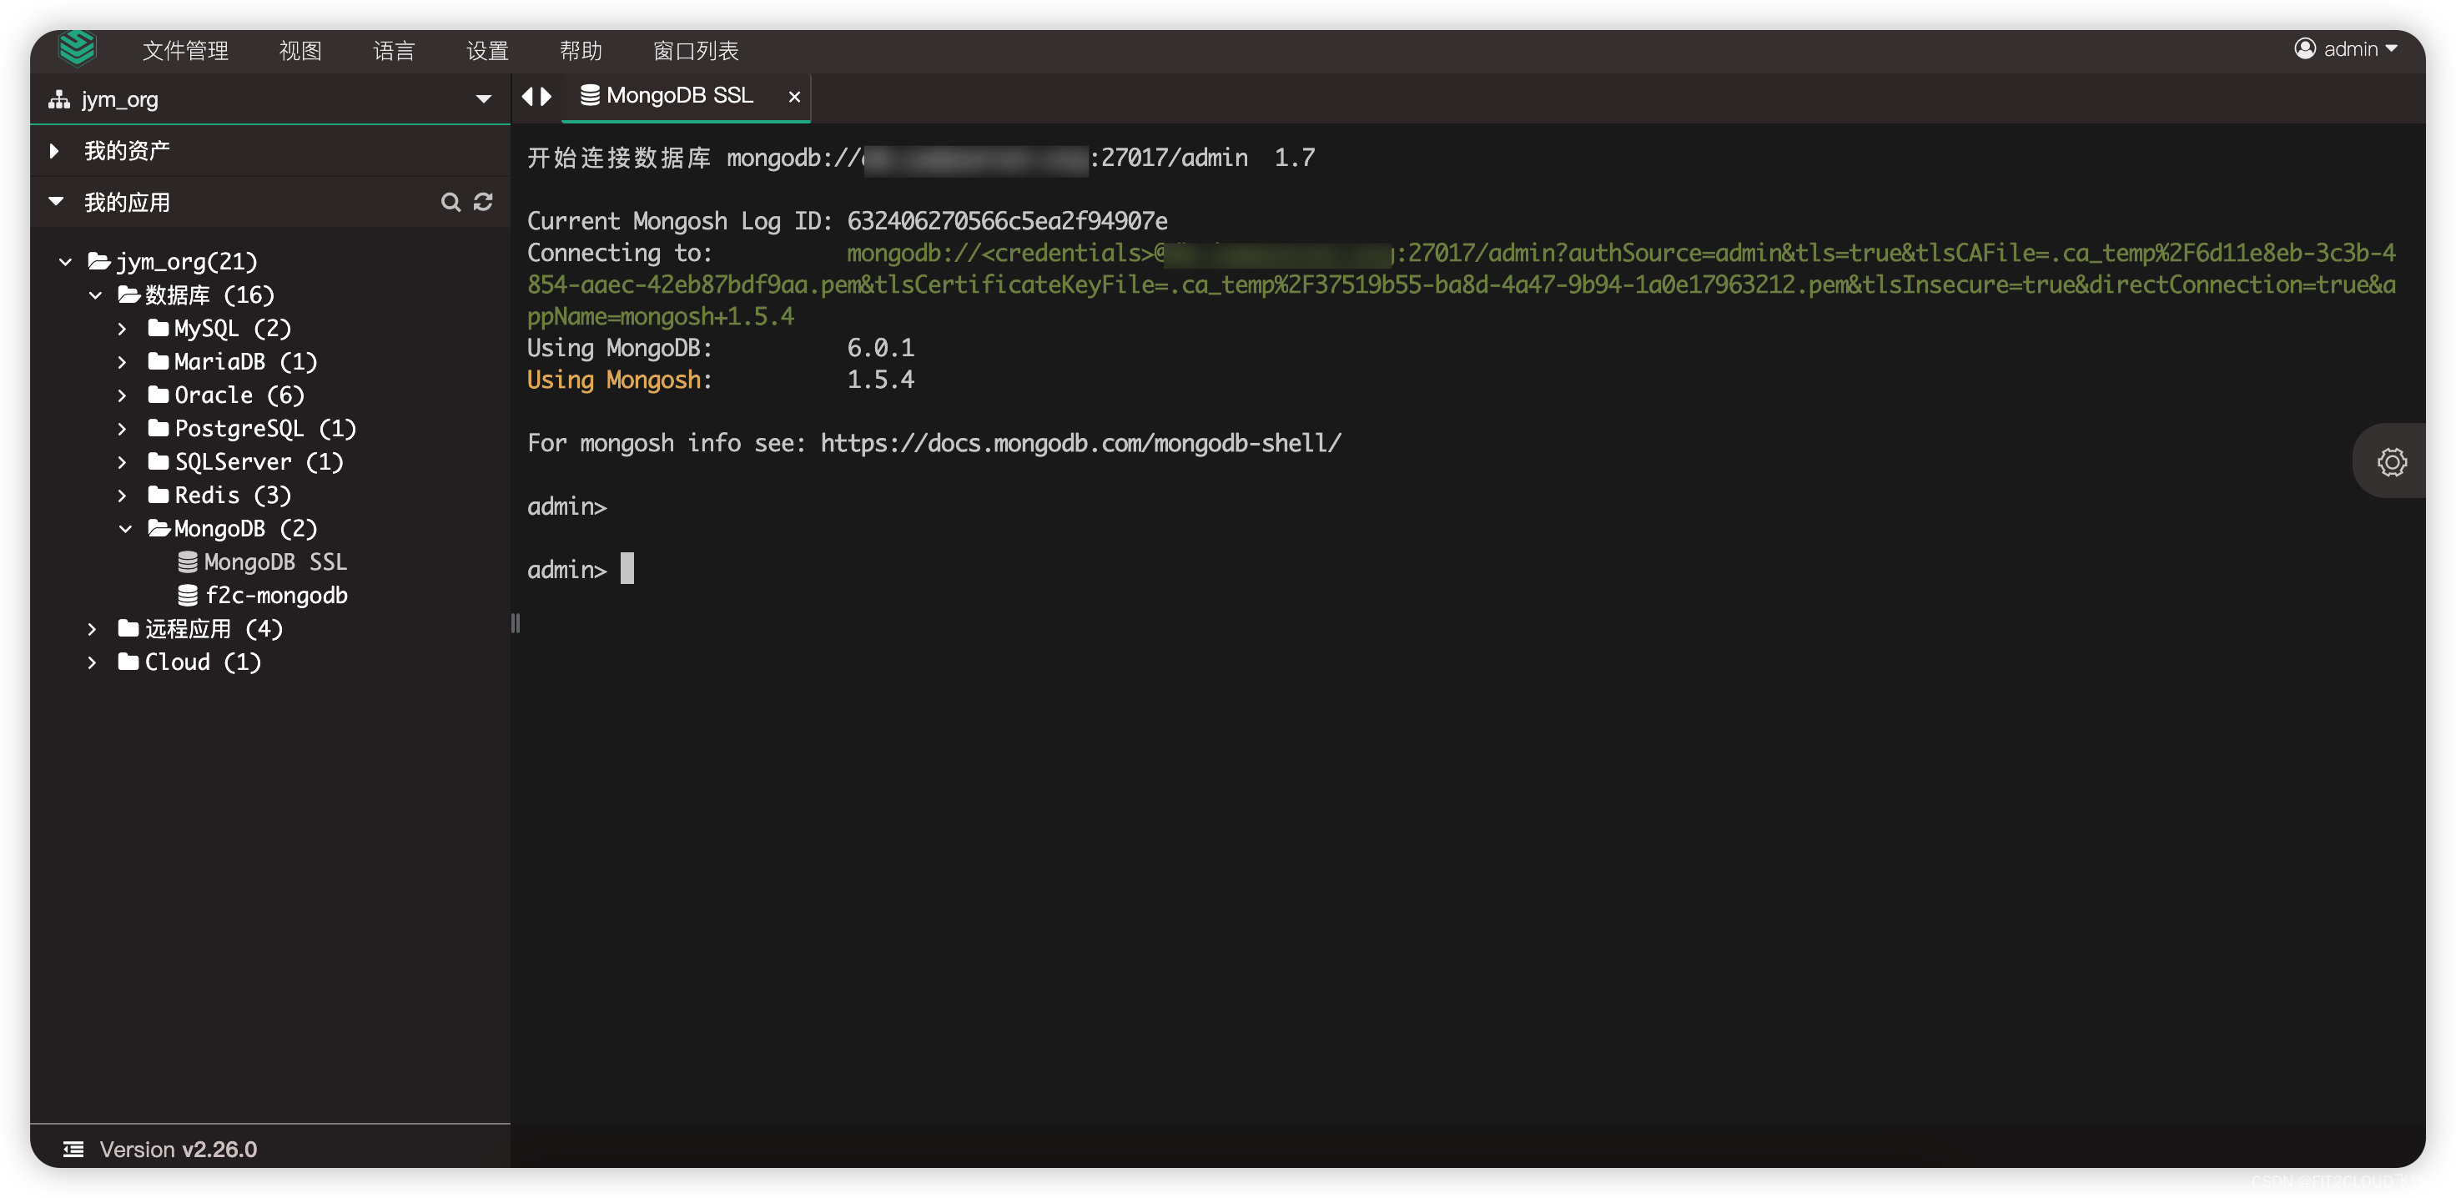Image resolution: width=2456 pixels, height=1198 pixels.
Task: Click the mongodb-shell docs URL
Action: tap(1080, 442)
